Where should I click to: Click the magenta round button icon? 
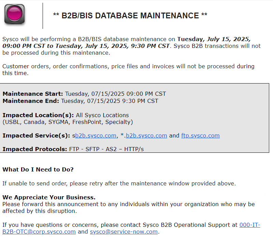tap(14, 14)
